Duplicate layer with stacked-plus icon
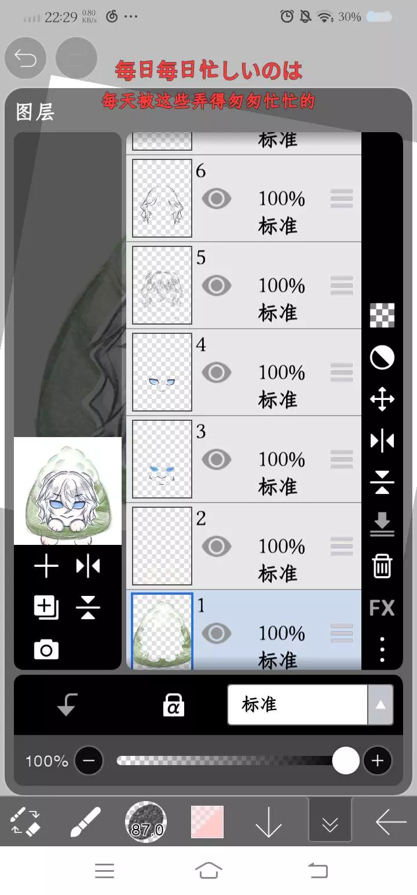This screenshot has width=417, height=895. tap(46, 608)
